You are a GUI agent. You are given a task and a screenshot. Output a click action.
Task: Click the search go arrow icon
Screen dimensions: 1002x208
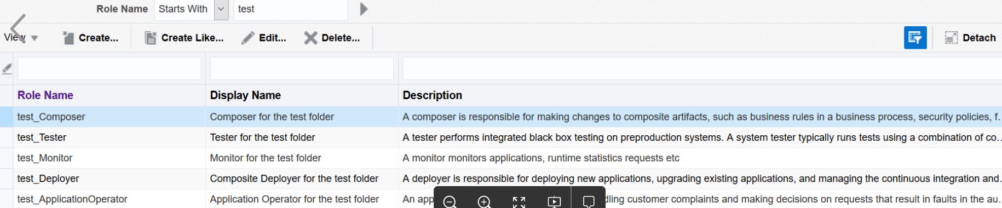click(364, 9)
